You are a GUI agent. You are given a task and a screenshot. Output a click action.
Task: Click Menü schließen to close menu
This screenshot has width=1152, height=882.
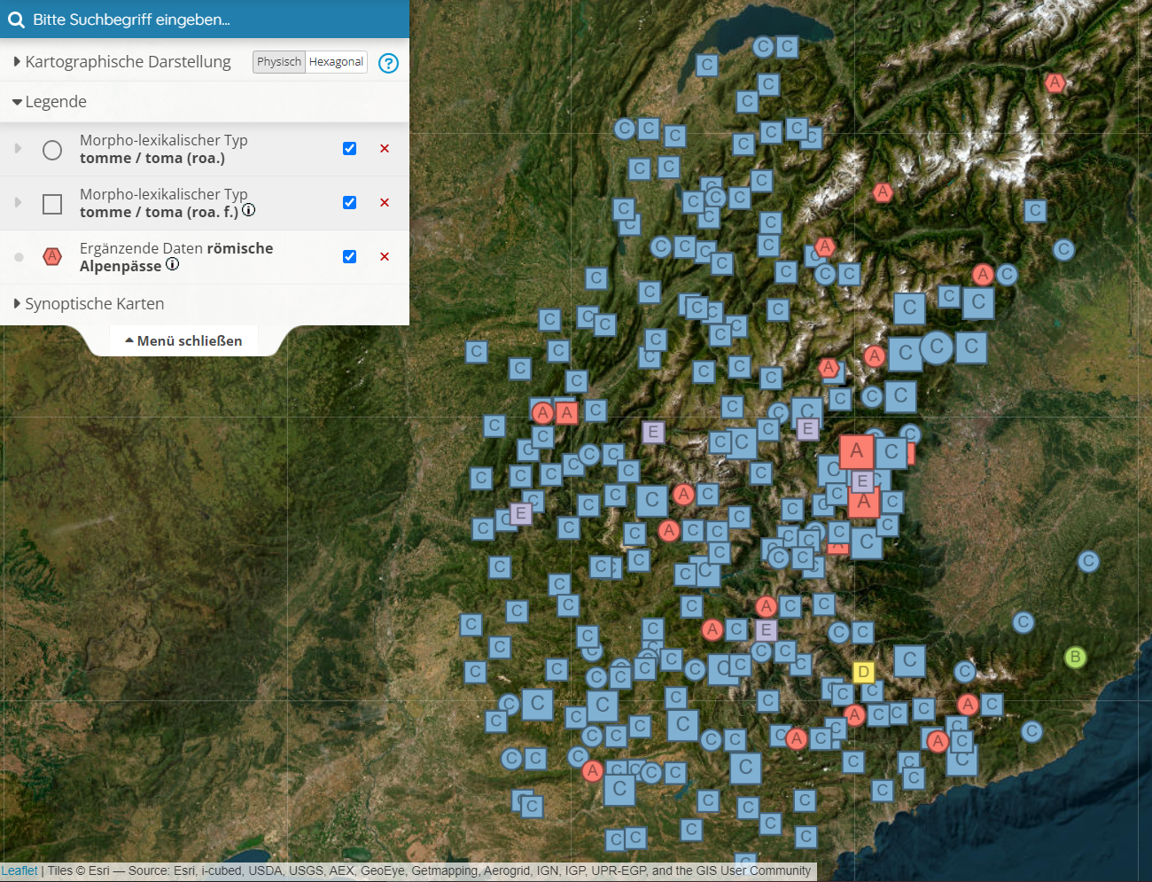183,341
